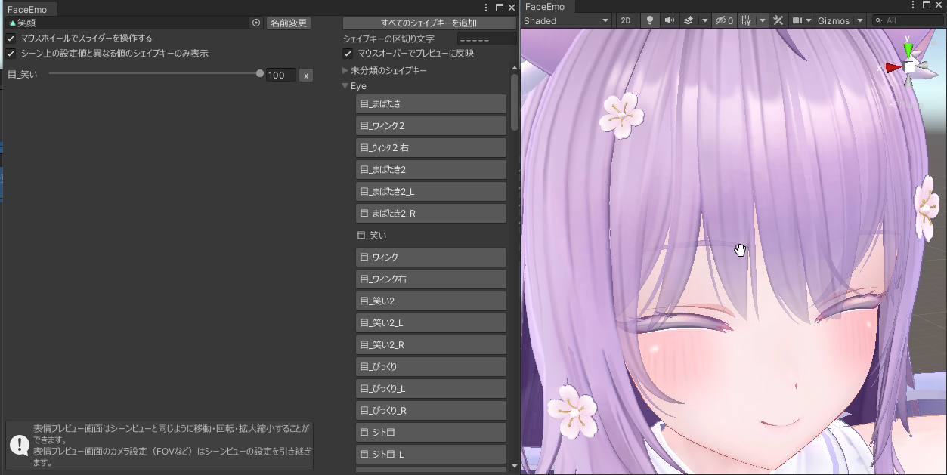The width and height of the screenshot is (947, 475).
Task: Toggle the scene effects layers icon
Action: (x=689, y=21)
